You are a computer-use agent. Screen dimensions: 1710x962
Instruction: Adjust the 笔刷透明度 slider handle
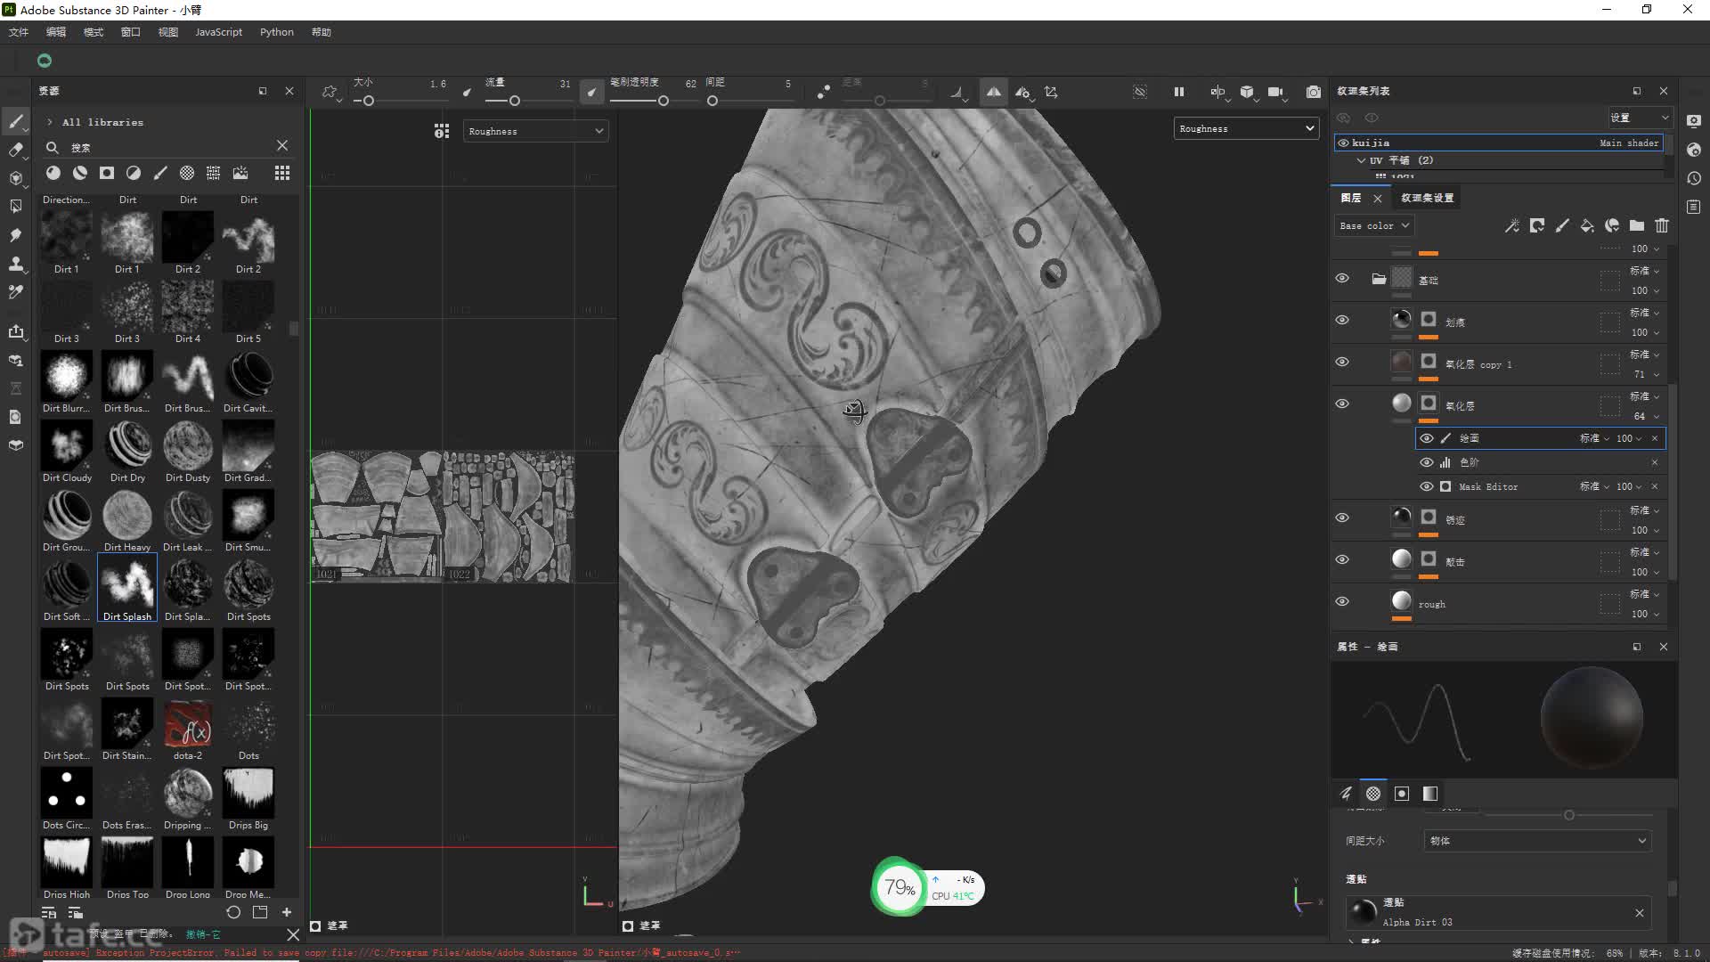(663, 101)
